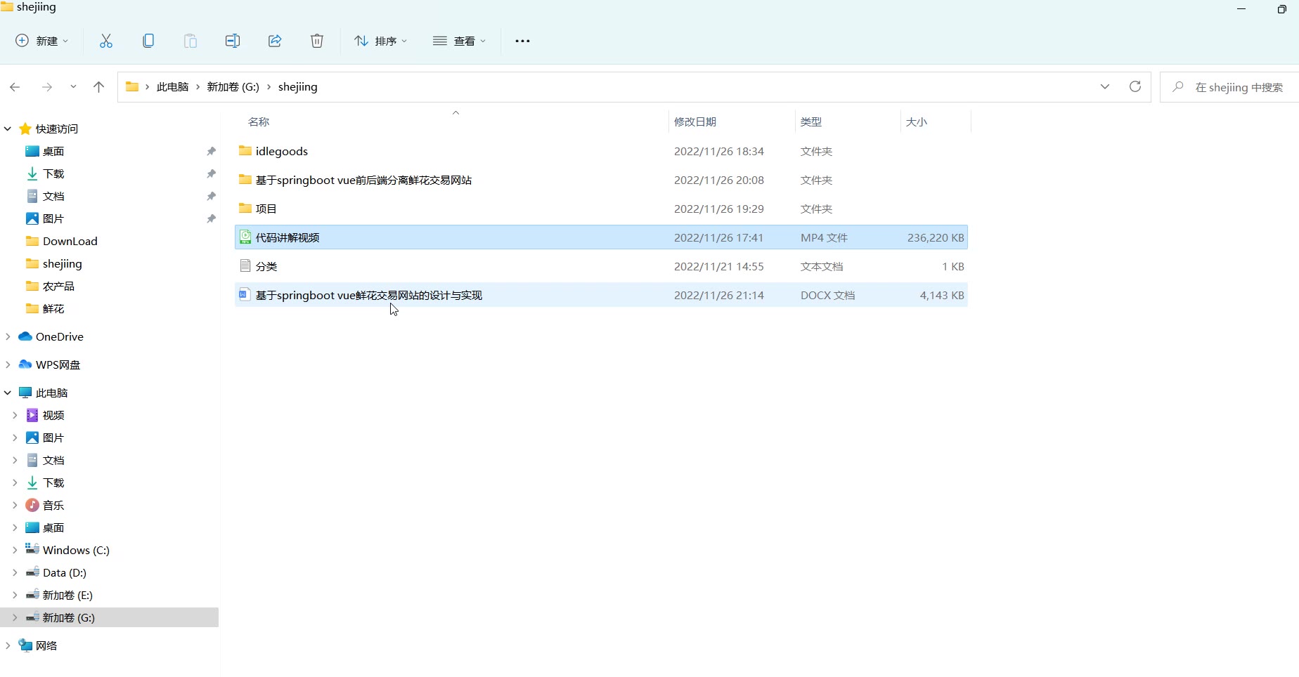Viewport: 1299px width, 677px height.
Task: Click the Rename icon in toolbar
Action: (233, 41)
